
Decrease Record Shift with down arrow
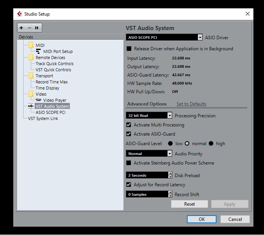pos(170,196)
